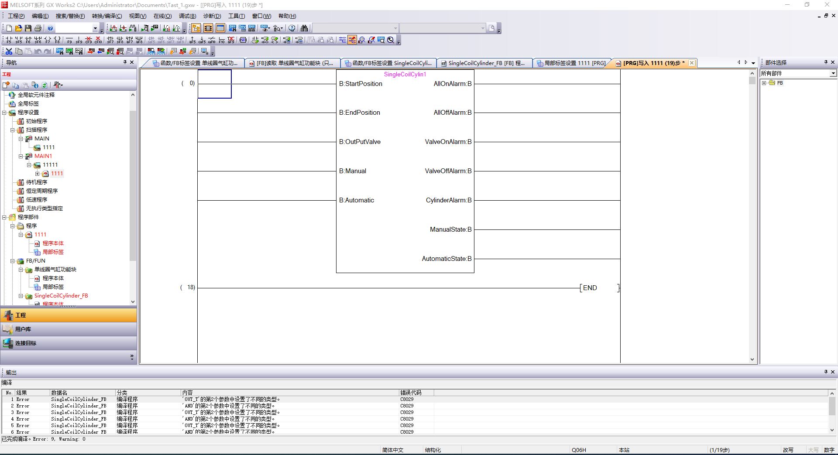Viewport: 838px width, 455px height.
Task: Insert an output coil (F7)
Action: coord(48,40)
